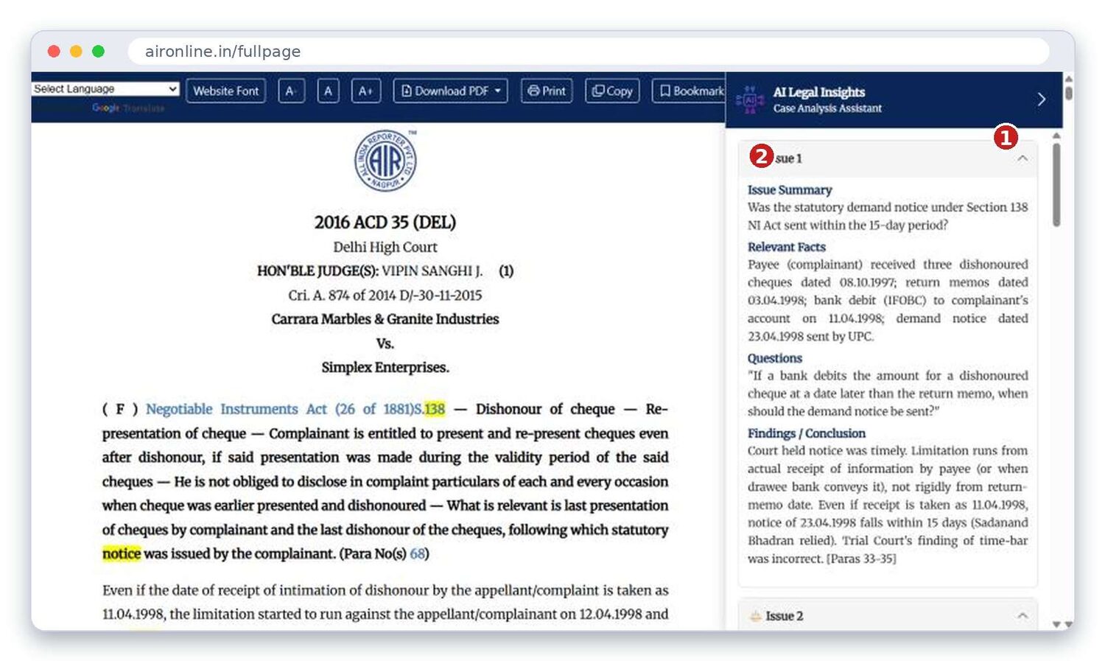
Task: Collapse the Issue 2 section chevron
Action: point(1022,615)
